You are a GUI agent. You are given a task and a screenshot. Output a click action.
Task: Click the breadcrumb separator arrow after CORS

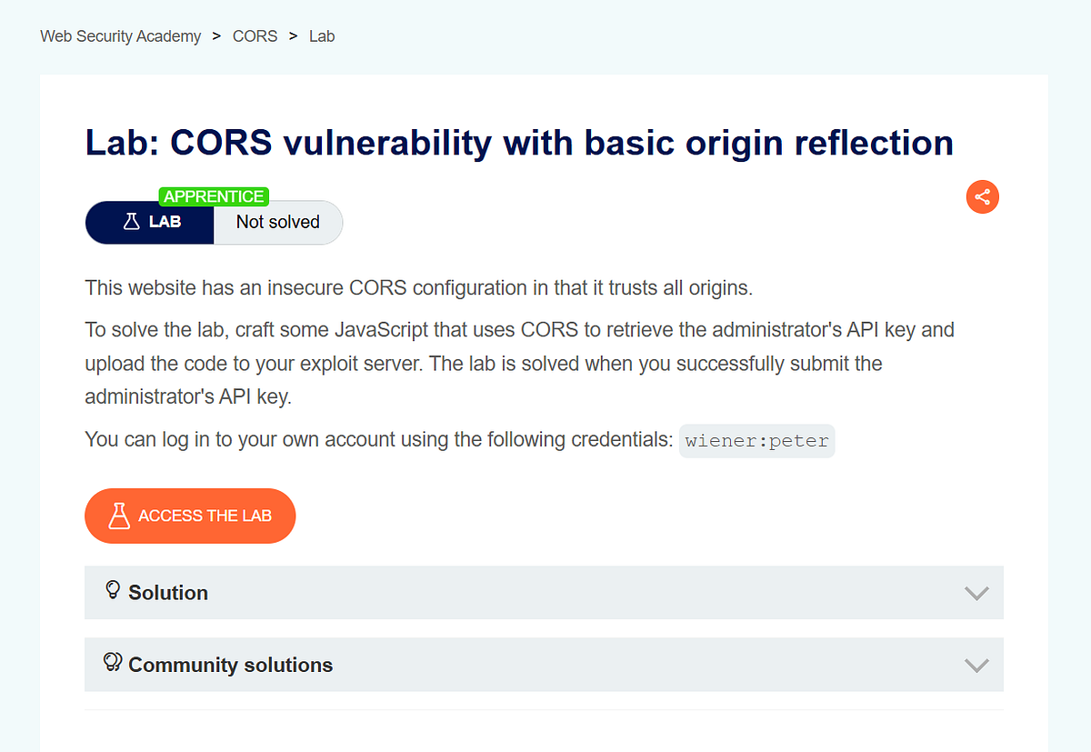click(292, 36)
